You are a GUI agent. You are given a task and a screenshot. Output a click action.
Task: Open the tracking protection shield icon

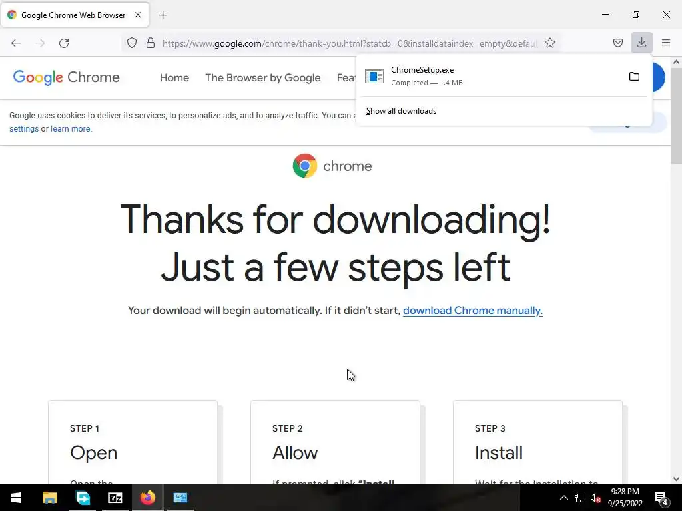(132, 43)
